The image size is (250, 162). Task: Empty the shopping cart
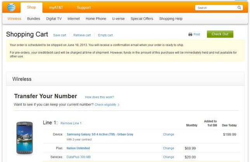point(105,35)
